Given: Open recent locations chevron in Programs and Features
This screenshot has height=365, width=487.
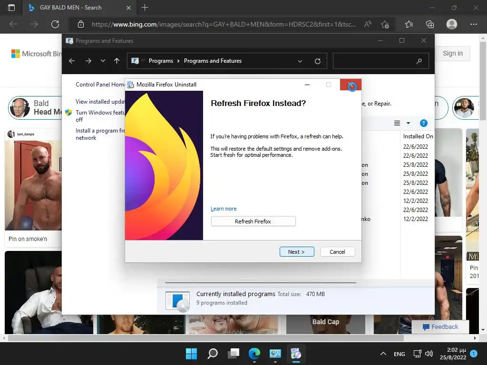Looking at the screenshot, I should 103,61.
